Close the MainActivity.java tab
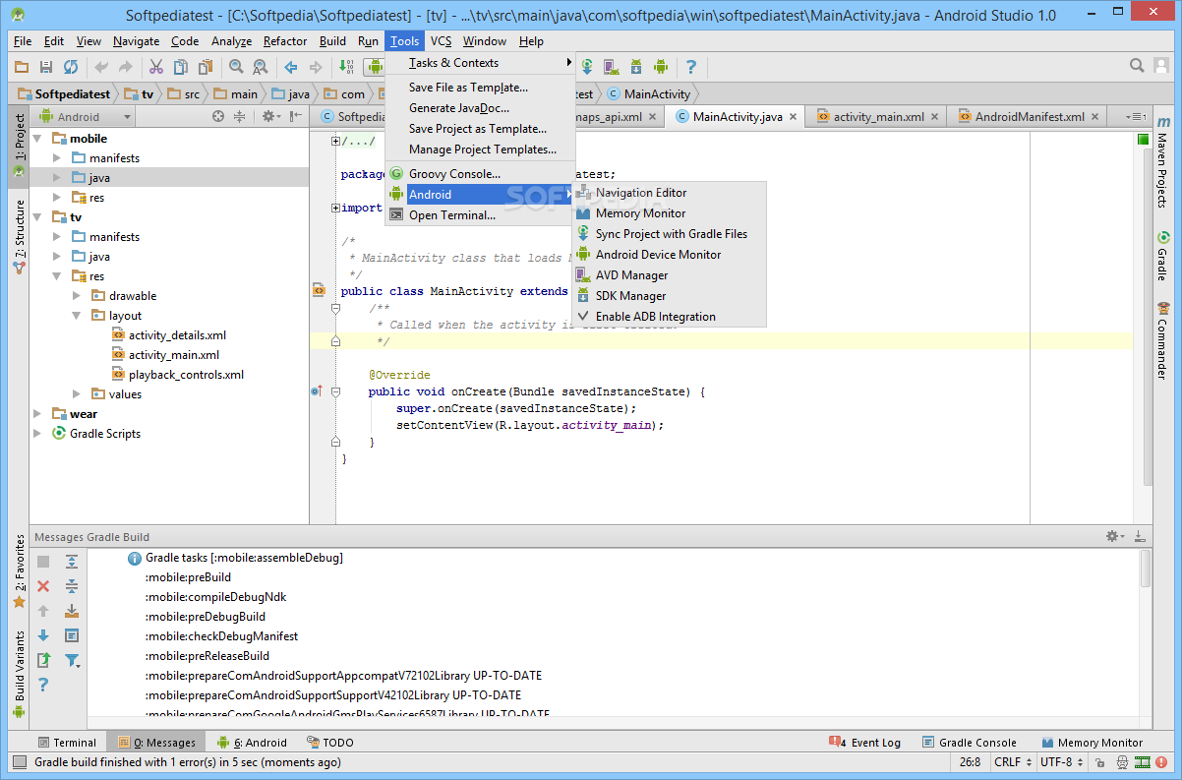 click(x=794, y=116)
